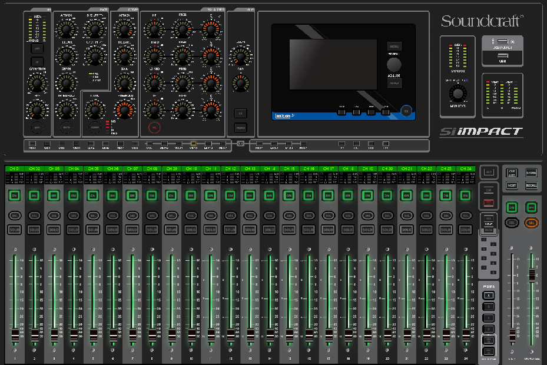This screenshot has height=365, width=547.
Task: Click the CH 01 fader cap
Action: [15, 336]
